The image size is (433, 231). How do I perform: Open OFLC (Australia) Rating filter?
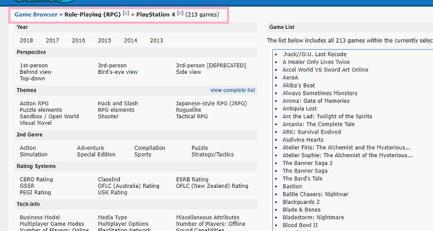(129, 186)
